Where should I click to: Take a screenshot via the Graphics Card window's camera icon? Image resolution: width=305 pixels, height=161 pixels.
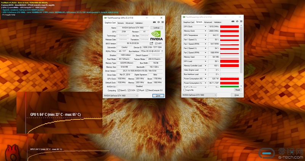click(154, 22)
